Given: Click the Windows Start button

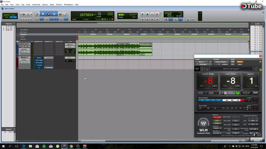Looking at the screenshot, I should click(3, 146).
